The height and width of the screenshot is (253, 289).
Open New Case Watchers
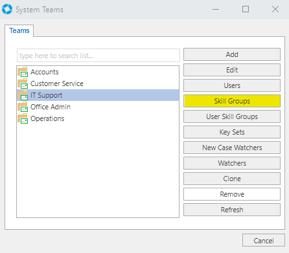click(232, 148)
